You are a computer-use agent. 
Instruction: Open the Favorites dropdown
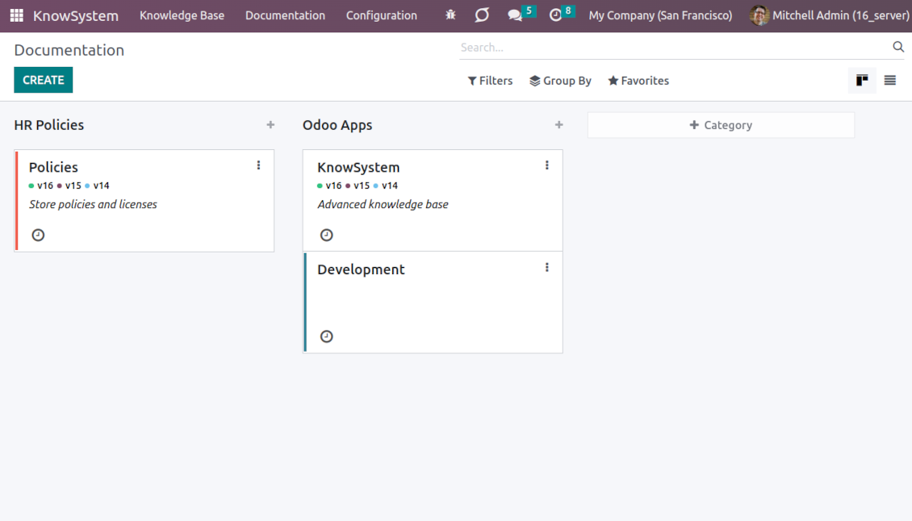coord(638,81)
